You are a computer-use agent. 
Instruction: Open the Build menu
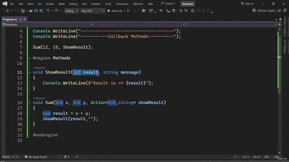coord(61,4)
